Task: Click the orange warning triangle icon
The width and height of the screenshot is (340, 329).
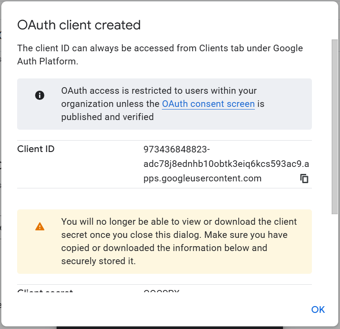Action: click(40, 226)
